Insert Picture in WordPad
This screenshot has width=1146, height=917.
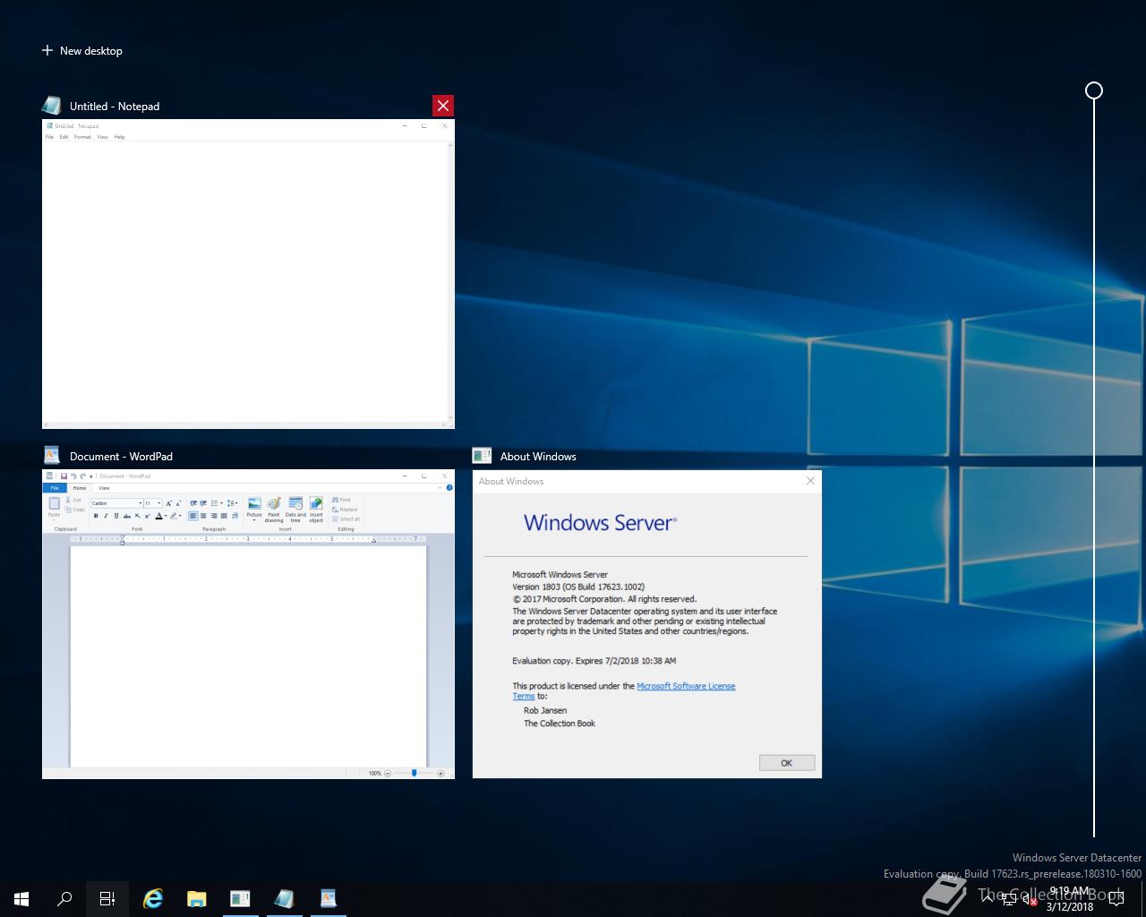(x=254, y=508)
